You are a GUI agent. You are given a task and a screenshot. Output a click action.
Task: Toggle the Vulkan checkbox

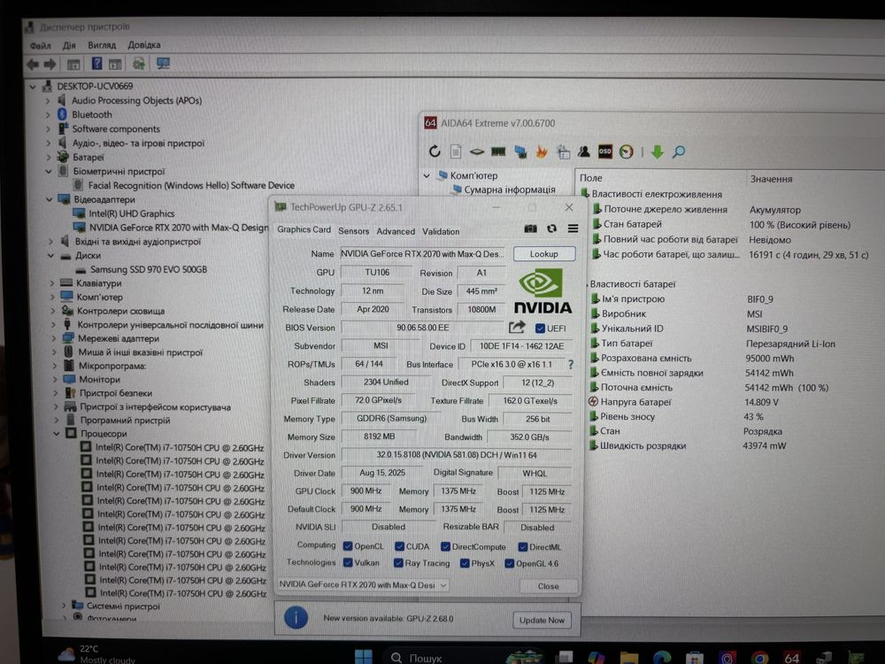[x=348, y=562]
